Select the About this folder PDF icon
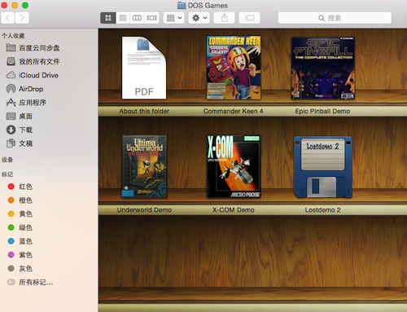407x312 pixels. pyautogui.click(x=144, y=68)
